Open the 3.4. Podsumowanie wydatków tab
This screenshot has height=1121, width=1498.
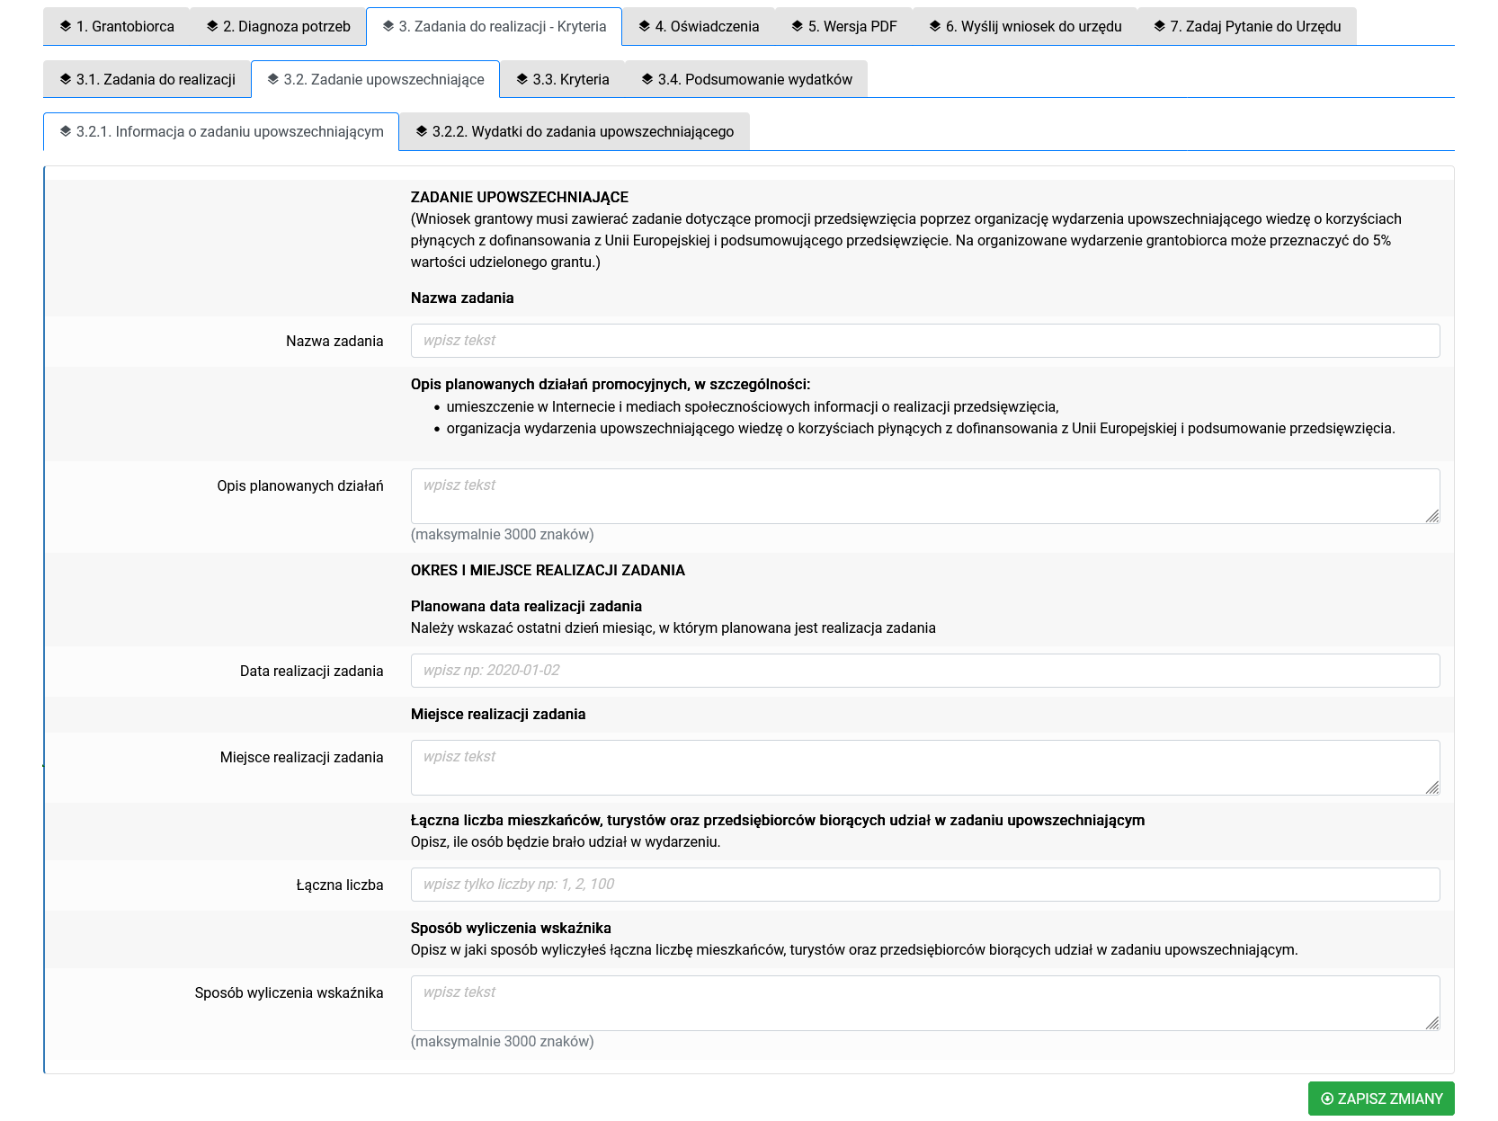[x=745, y=79]
